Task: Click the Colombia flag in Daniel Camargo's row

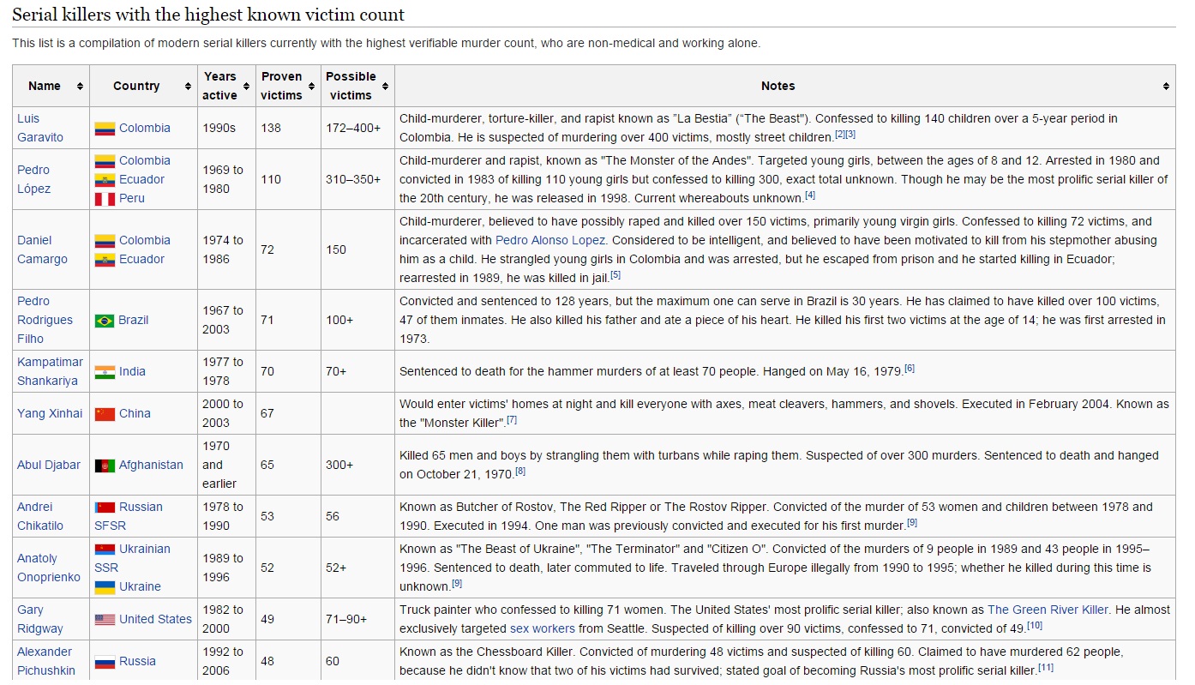Action: (105, 241)
